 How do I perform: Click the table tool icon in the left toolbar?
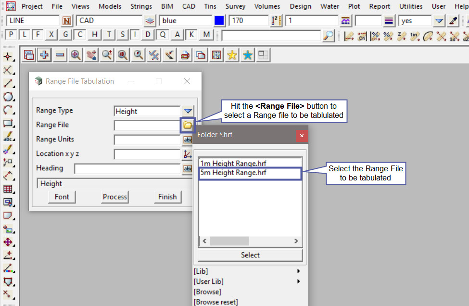(x=8, y=189)
